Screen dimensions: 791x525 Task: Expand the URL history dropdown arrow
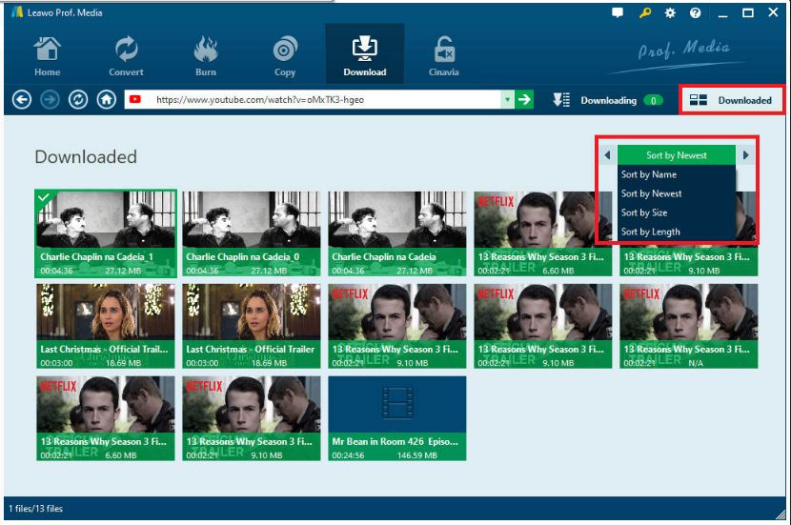507,99
